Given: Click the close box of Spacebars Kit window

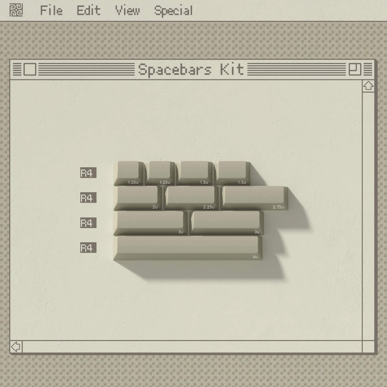Looking at the screenshot, I should coord(30,69).
